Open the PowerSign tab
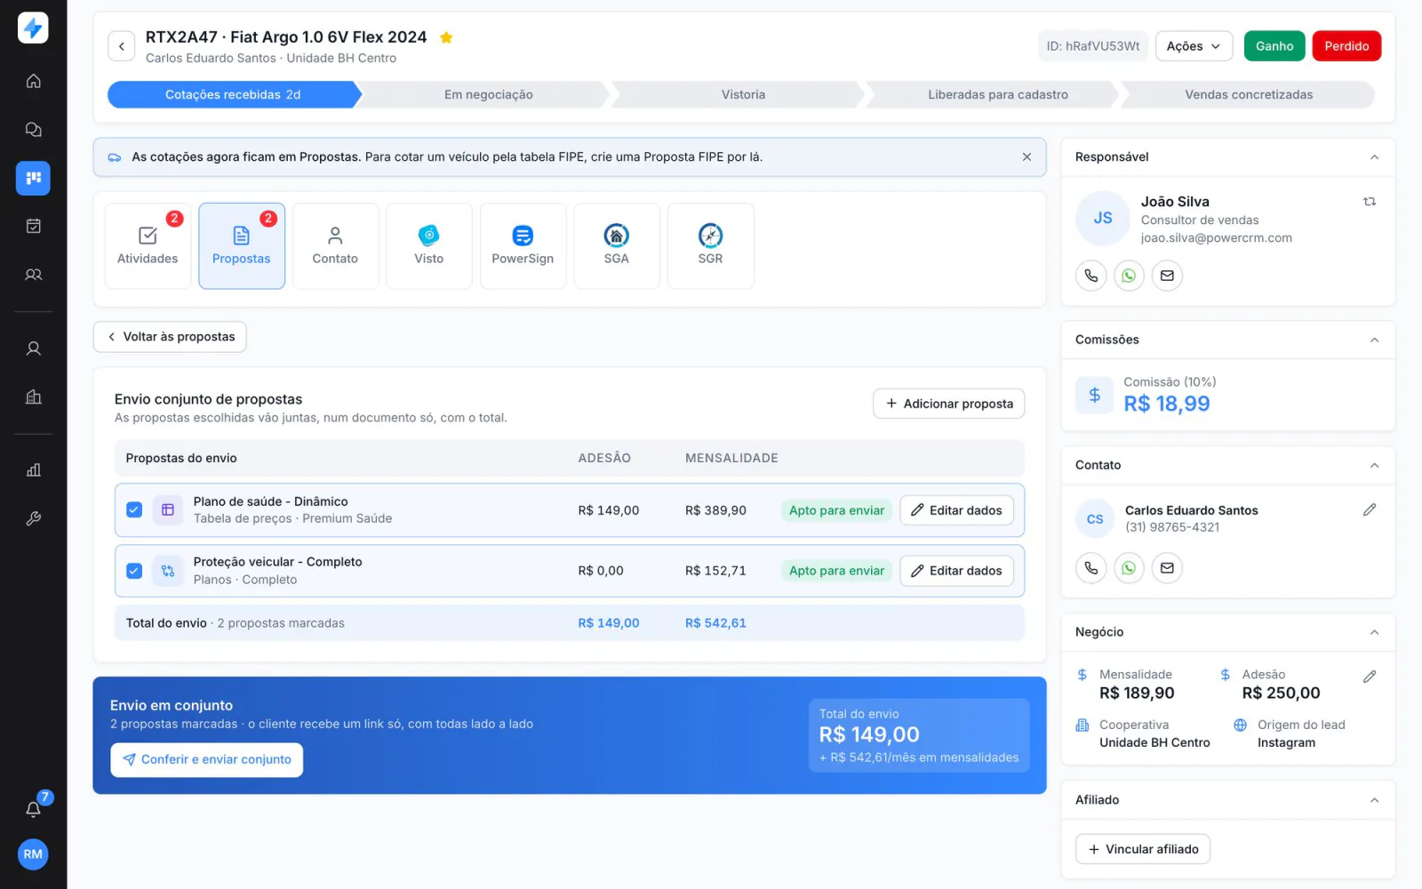Image resolution: width=1422 pixels, height=889 pixels. click(523, 246)
